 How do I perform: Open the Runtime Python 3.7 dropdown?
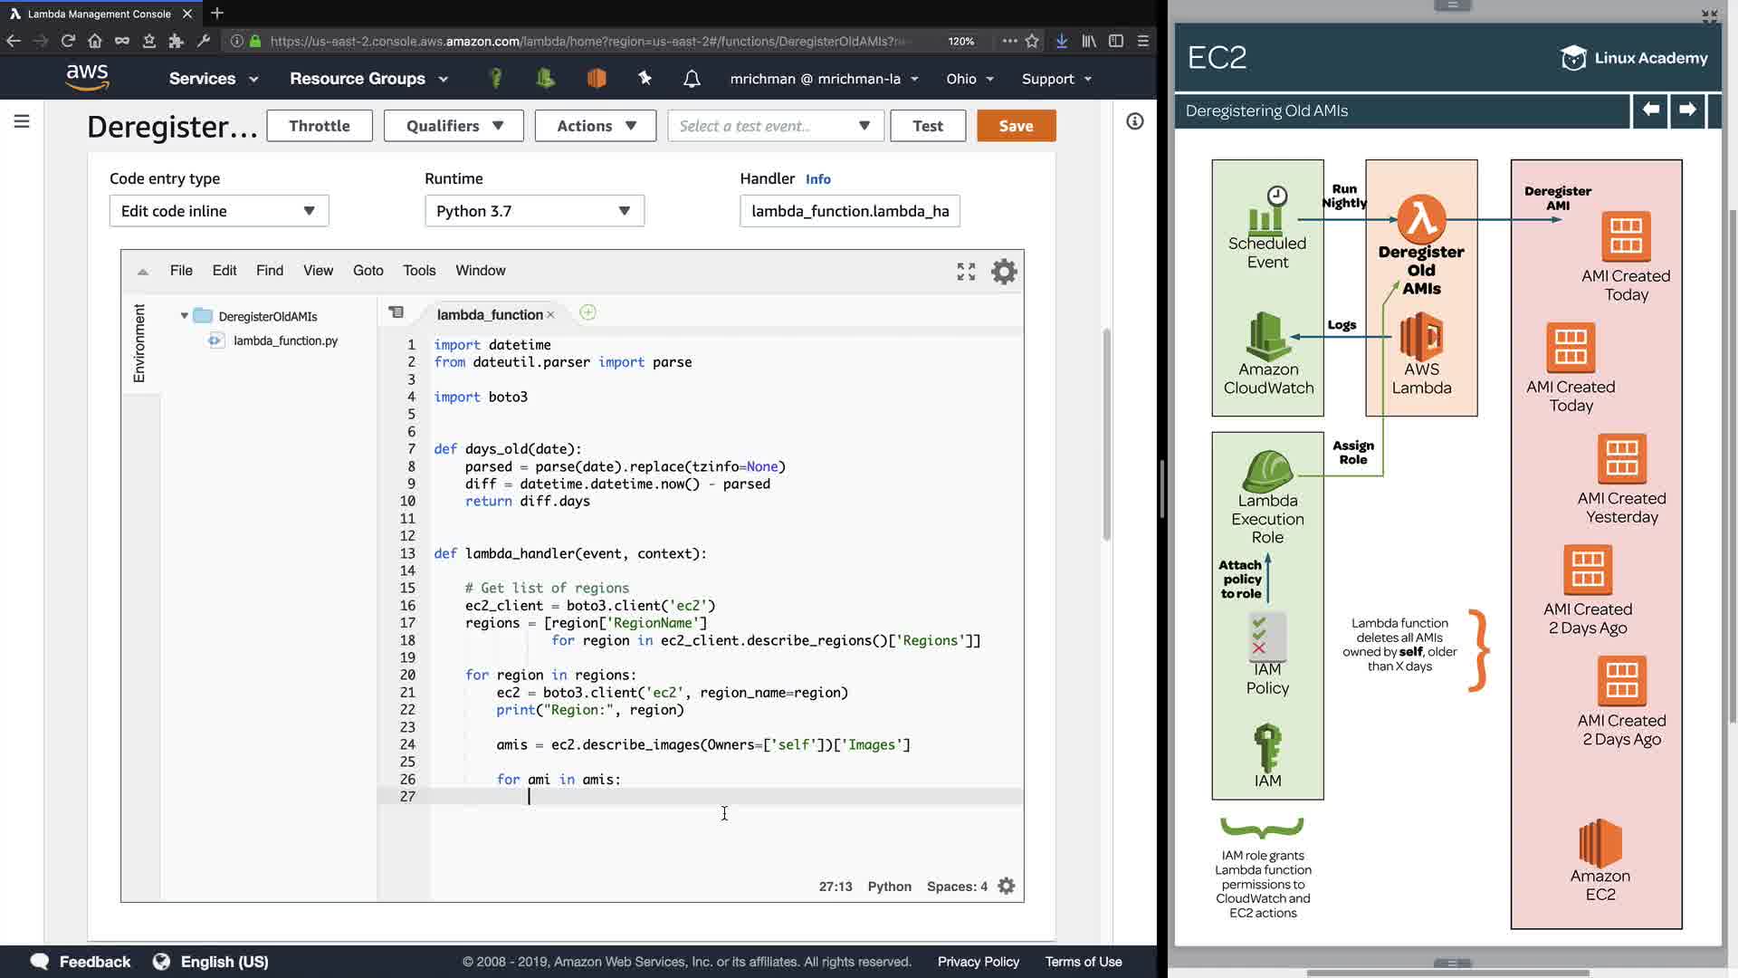click(x=534, y=211)
